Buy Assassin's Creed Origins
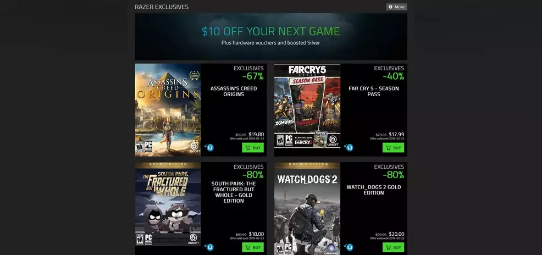Viewport: 542px width, 255px height. tap(253, 148)
